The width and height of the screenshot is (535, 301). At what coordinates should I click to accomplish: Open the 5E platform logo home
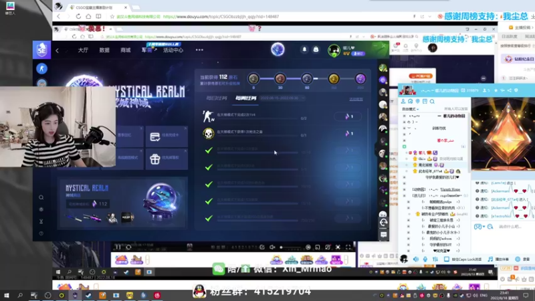tap(41, 49)
